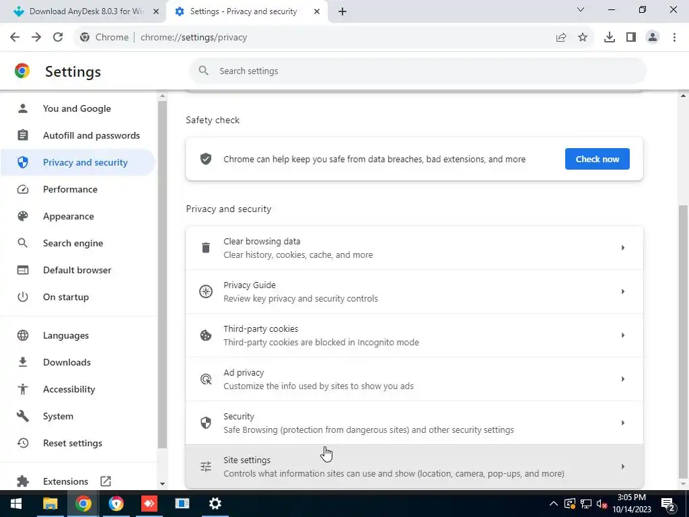Open the notification center icon
Viewport: 689px width, 517px height.
[x=667, y=504]
